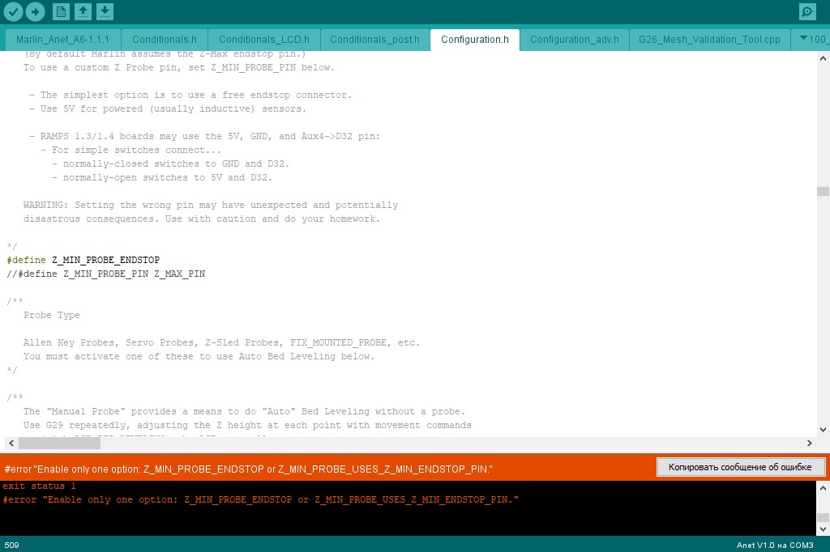Select the Configuration_adv.h tab

575,40
